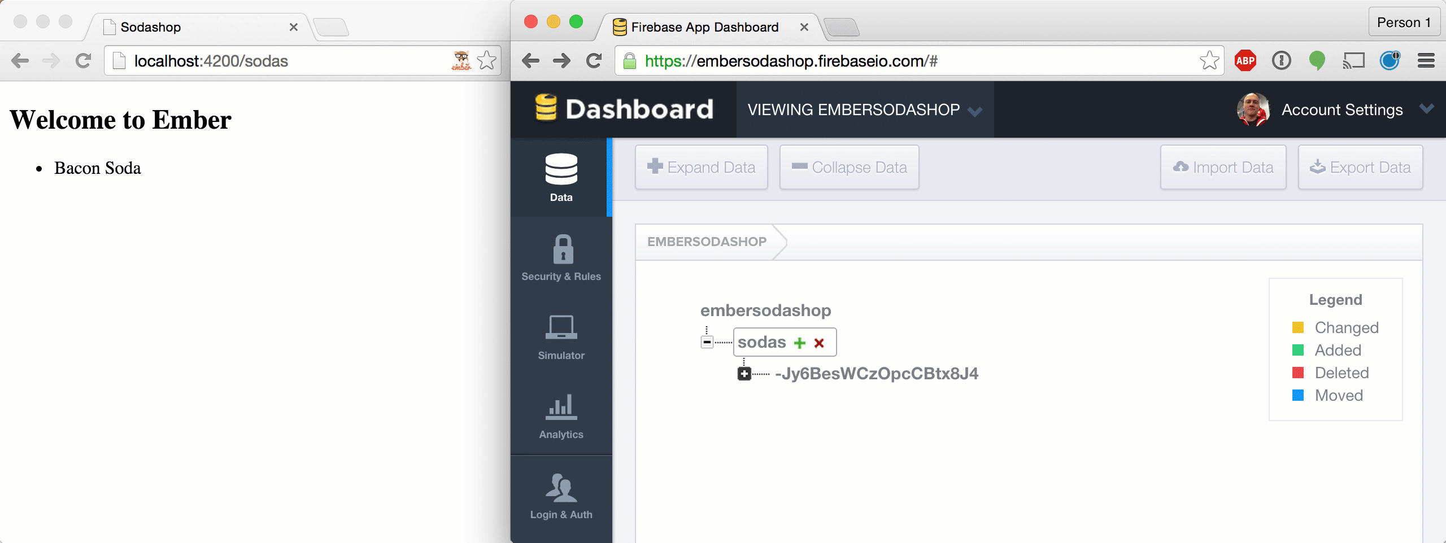This screenshot has height=543, width=1446.
Task: Reload the Sodashop localhost page
Action: coord(83,60)
